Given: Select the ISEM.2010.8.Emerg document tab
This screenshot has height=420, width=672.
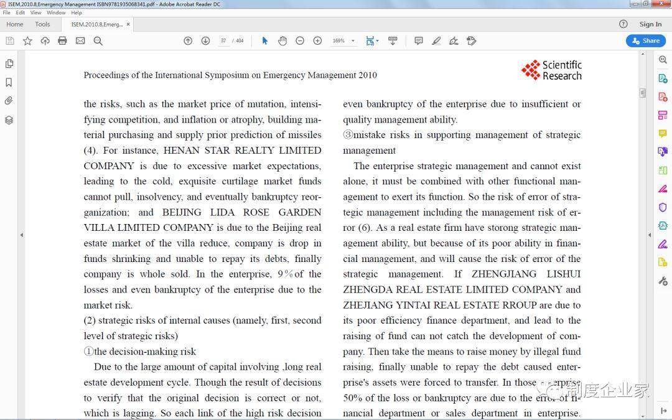Looking at the screenshot, I should [97, 24].
